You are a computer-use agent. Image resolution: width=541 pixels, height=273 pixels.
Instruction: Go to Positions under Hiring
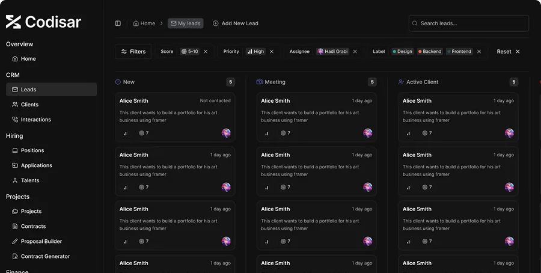[x=32, y=150]
